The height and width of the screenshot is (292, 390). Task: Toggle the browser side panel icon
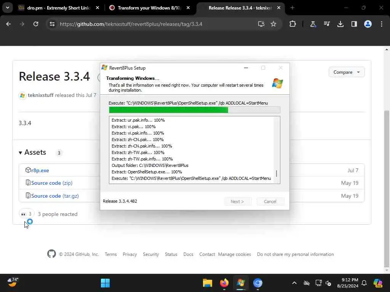(x=354, y=24)
